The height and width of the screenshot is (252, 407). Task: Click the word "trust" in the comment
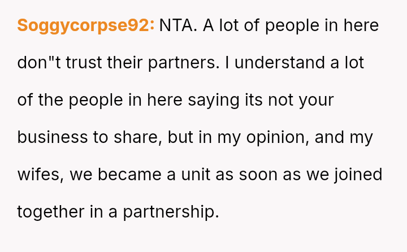coord(86,63)
